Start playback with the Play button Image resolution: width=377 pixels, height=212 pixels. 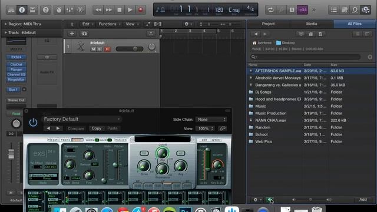130,10
